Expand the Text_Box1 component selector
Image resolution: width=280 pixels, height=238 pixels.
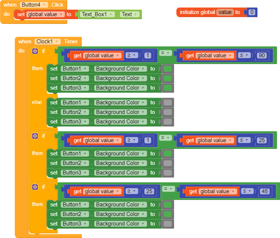(x=97, y=14)
